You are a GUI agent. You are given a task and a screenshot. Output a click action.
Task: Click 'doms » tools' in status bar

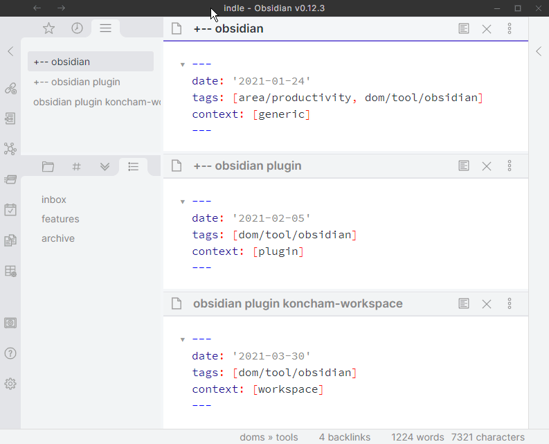(269, 437)
